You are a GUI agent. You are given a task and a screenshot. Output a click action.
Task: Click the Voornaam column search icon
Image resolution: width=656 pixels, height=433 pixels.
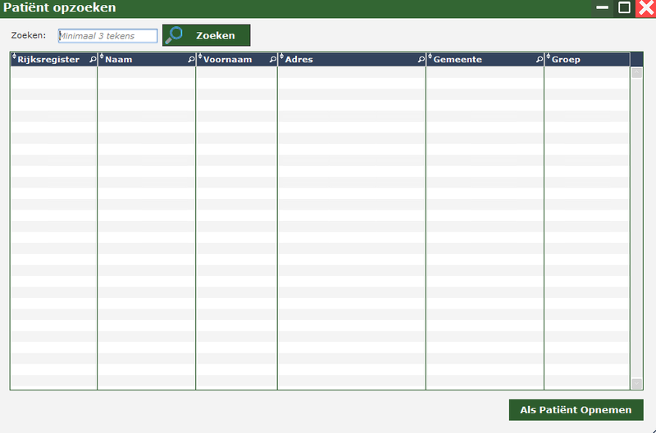click(x=273, y=60)
